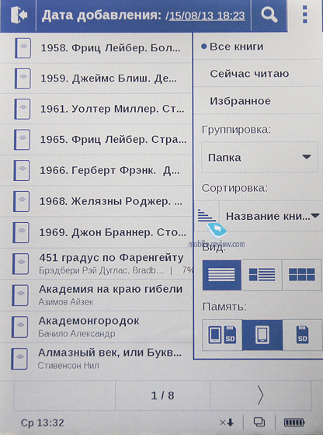This screenshot has width=323, height=435.
Task: Select the Сейчас читаю filter
Action: pyautogui.click(x=249, y=74)
